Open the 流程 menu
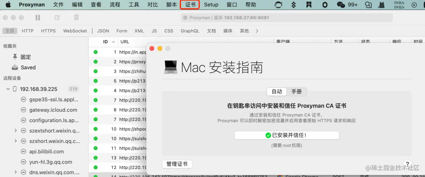Viewport: 425px width, 177px height. 115,5
